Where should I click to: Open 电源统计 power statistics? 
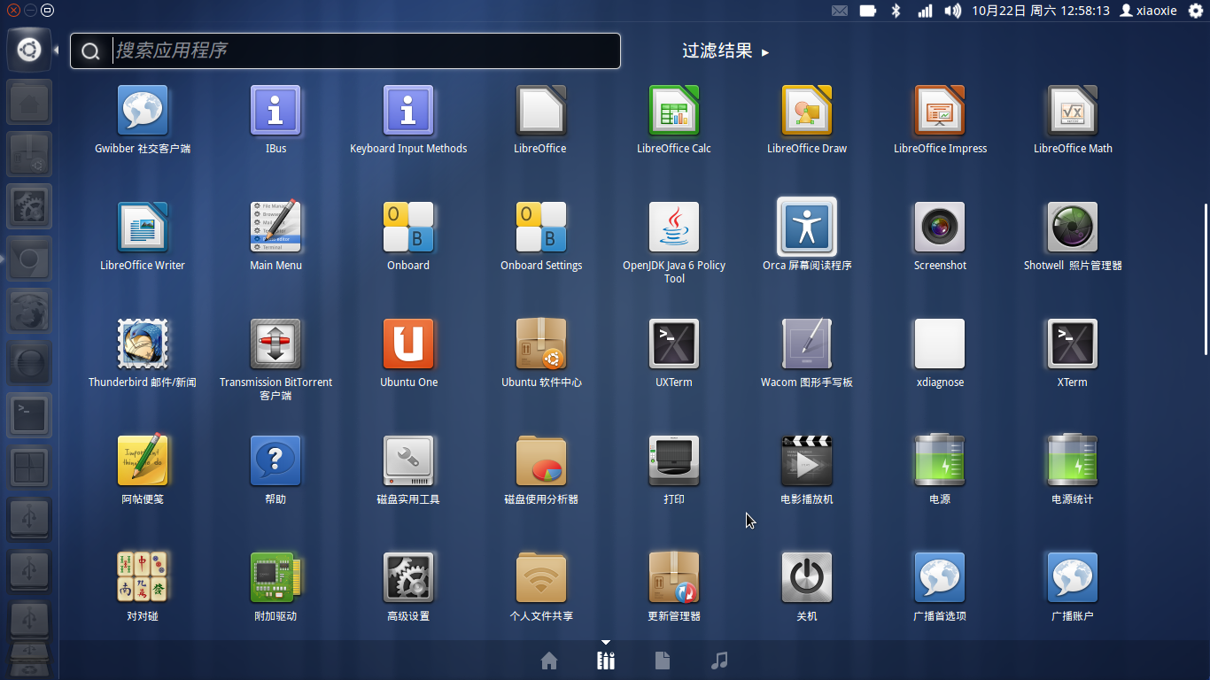(x=1073, y=461)
